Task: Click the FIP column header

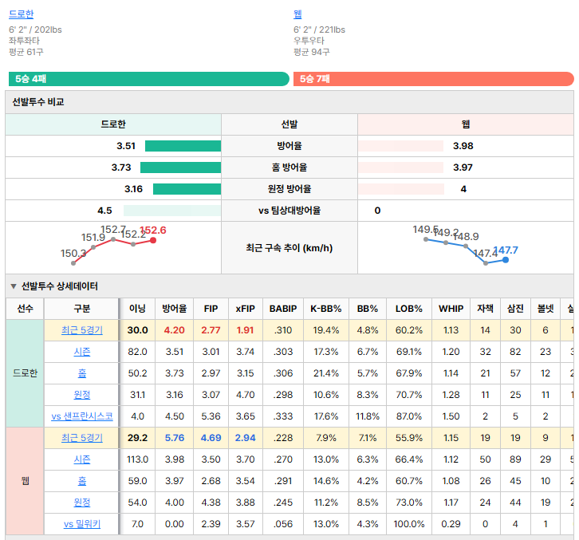Action: point(211,309)
